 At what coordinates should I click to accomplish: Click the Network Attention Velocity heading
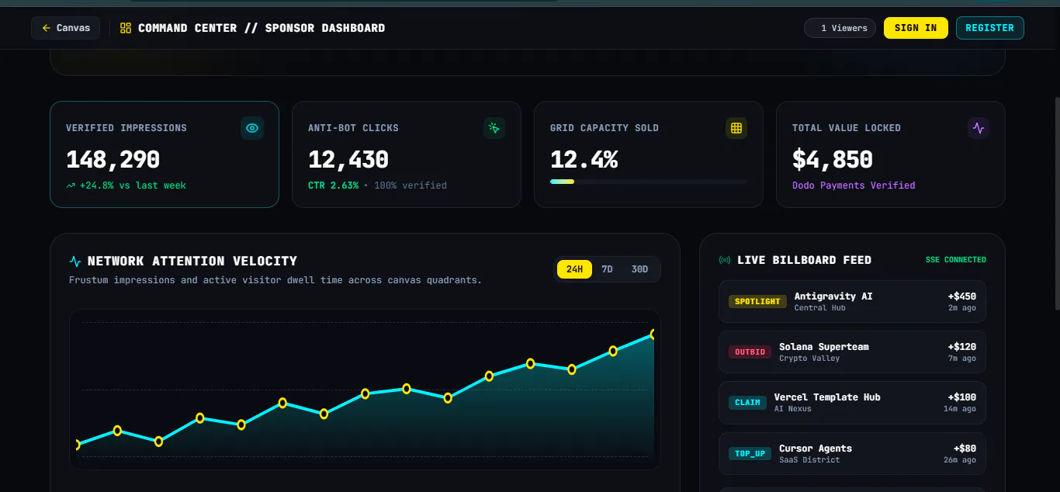tap(192, 262)
